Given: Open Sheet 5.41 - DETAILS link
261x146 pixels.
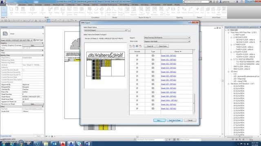Looking at the screenshot, I should pyautogui.click(x=168, y=105).
